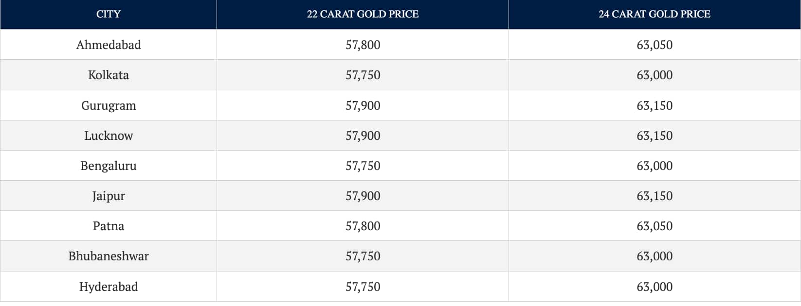The height and width of the screenshot is (306, 801).
Task: Click Bengaluru's 22 carat price 57,750
Action: point(363,166)
